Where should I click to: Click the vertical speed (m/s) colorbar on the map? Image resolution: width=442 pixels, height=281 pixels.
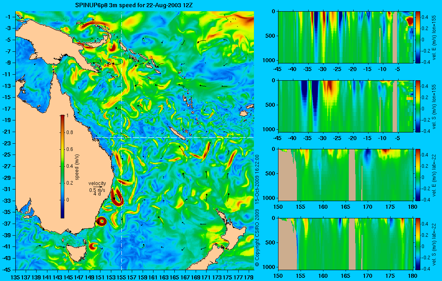(x=62, y=167)
